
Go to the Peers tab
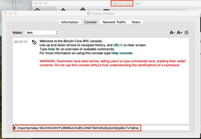tap(136, 22)
